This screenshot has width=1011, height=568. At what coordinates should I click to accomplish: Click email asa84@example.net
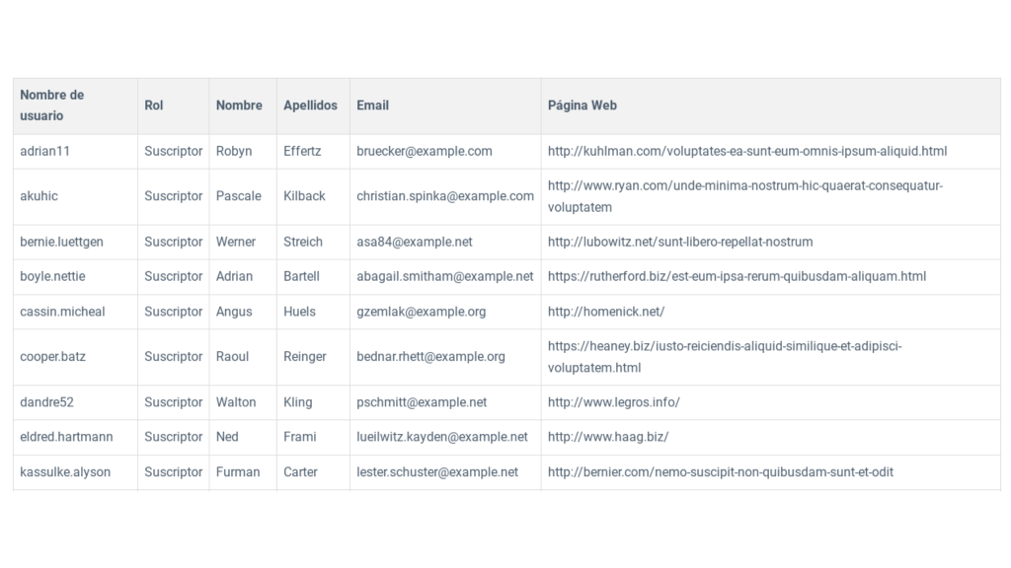[415, 243]
